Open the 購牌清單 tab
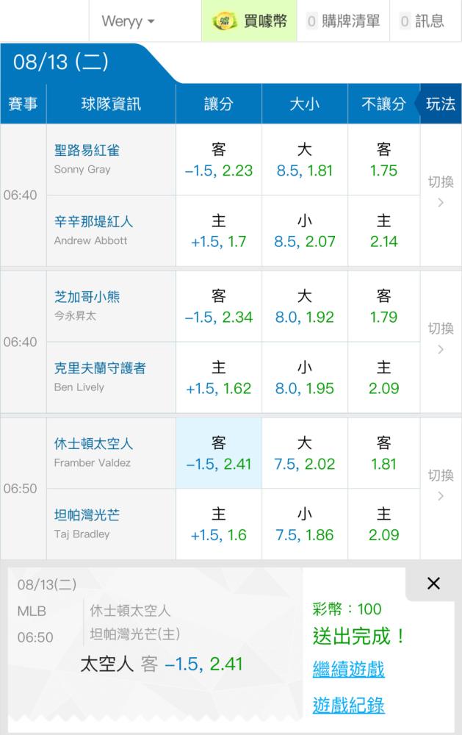462x735 pixels. (x=344, y=21)
